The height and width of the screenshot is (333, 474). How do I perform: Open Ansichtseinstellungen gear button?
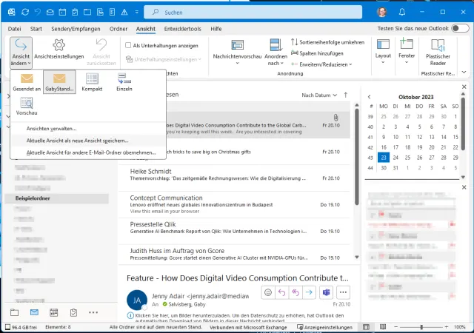click(x=59, y=50)
